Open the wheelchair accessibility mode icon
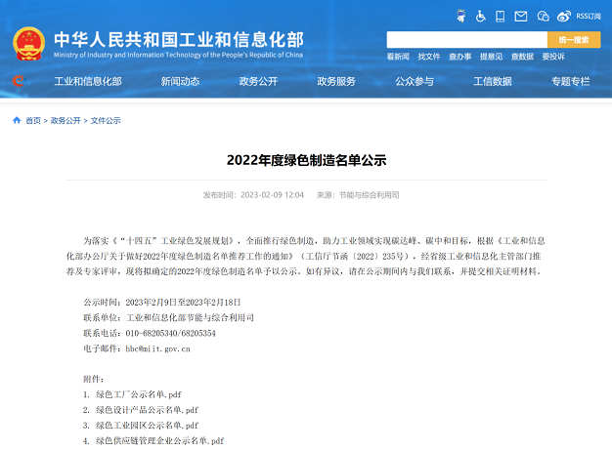The height and width of the screenshot is (450, 612). (480, 17)
